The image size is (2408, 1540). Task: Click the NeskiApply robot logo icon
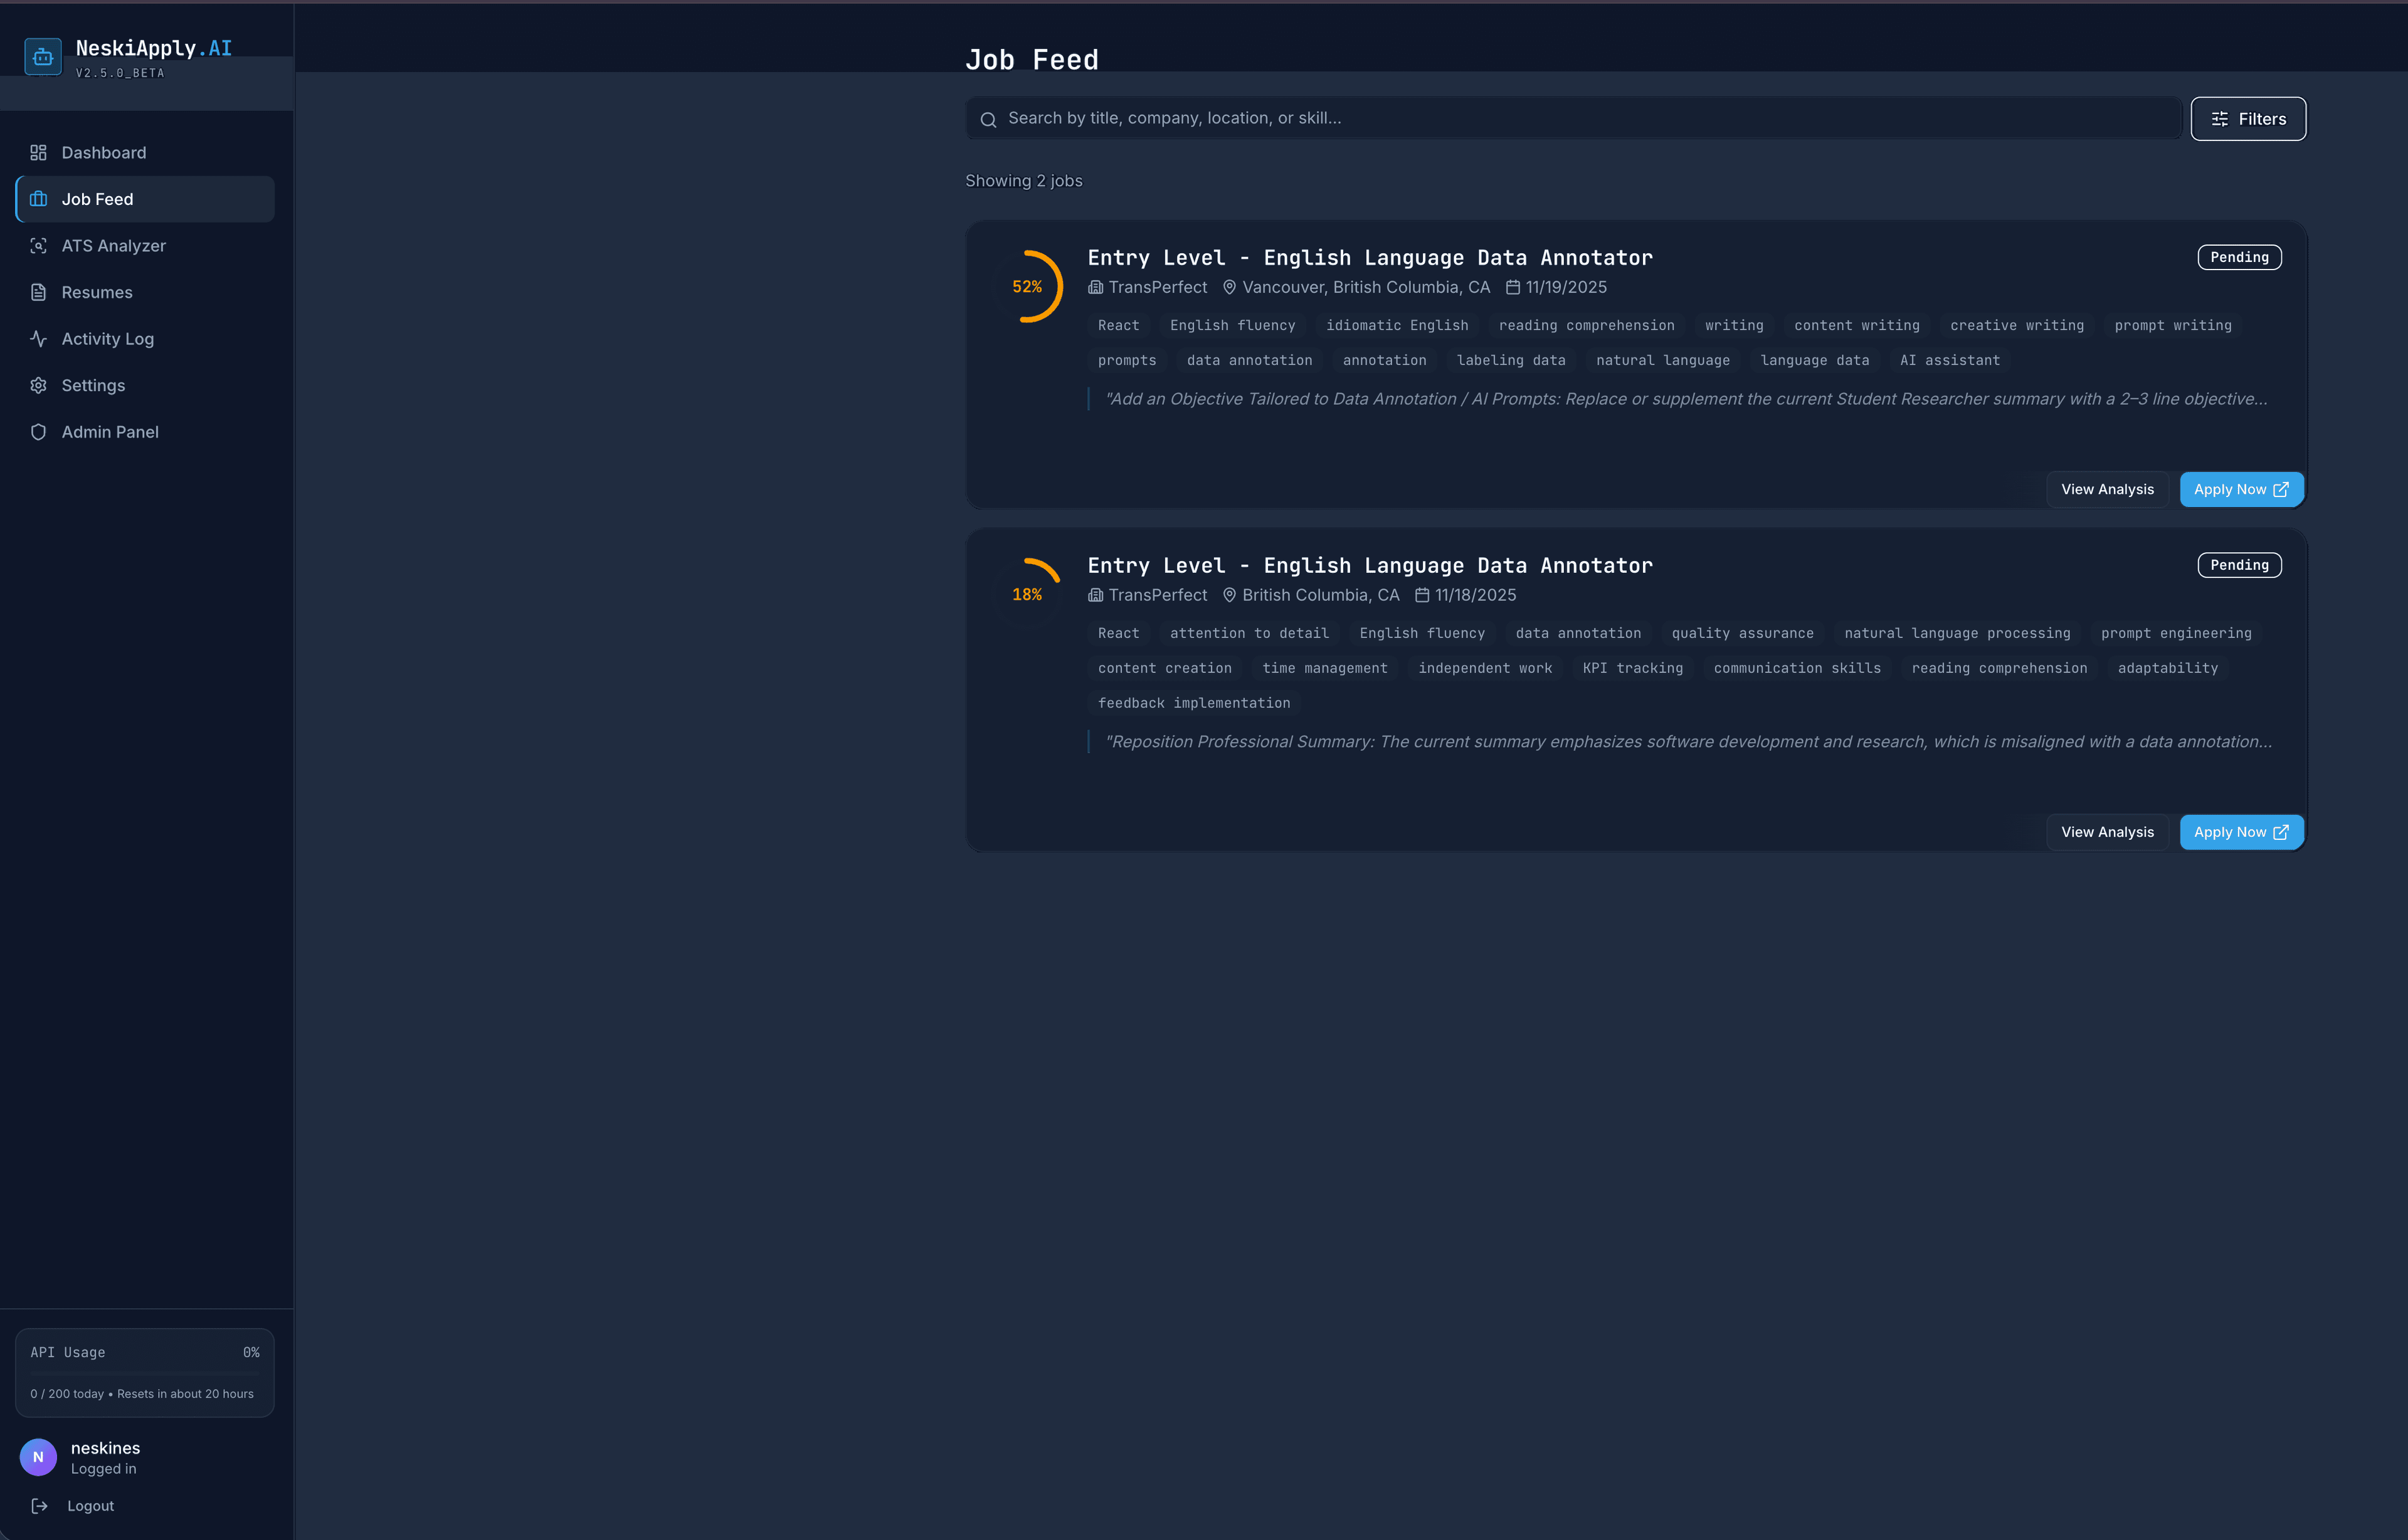[x=42, y=56]
